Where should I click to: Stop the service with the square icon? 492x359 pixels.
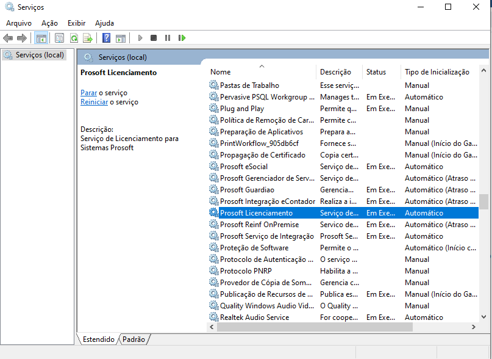click(154, 38)
